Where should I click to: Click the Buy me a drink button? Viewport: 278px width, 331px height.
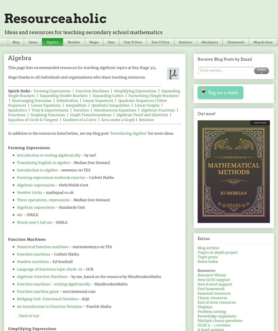click(x=220, y=93)
